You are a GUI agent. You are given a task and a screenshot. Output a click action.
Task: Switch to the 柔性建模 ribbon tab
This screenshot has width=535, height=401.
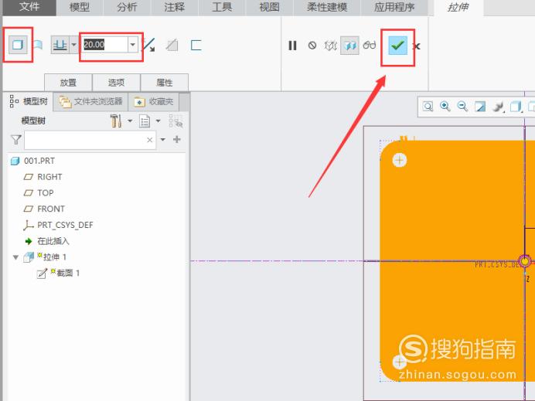pos(327,7)
